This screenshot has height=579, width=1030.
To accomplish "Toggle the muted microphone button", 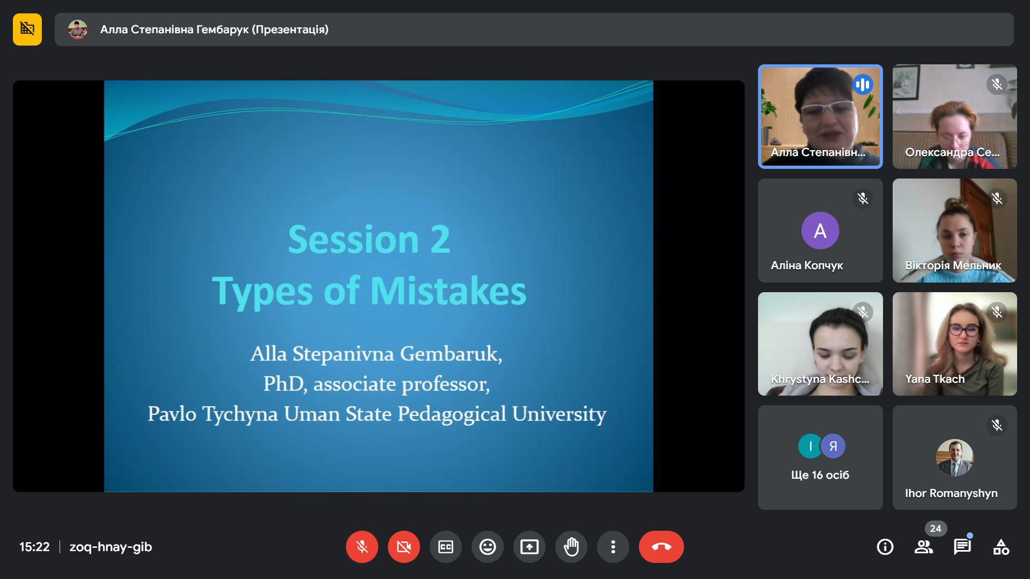I will [x=362, y=547].
